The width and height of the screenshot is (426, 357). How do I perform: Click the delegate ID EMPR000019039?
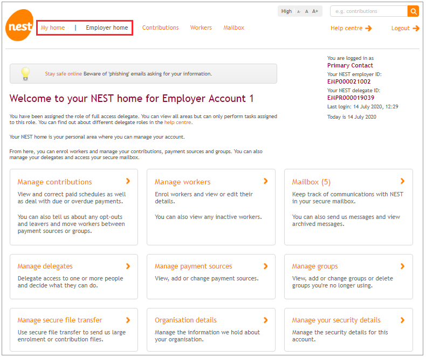pyautogui.click(x=351, y=98)
